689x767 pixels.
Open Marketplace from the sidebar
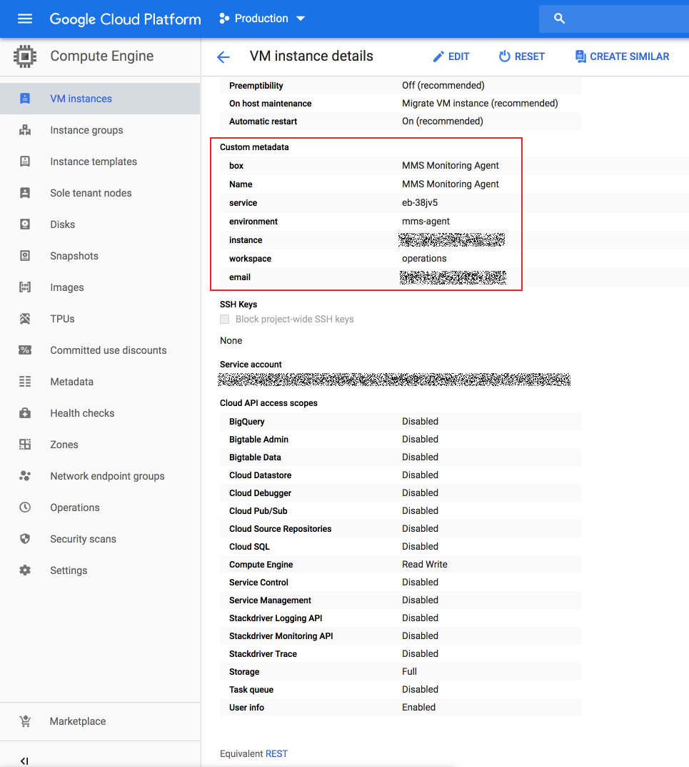(78, 721)
